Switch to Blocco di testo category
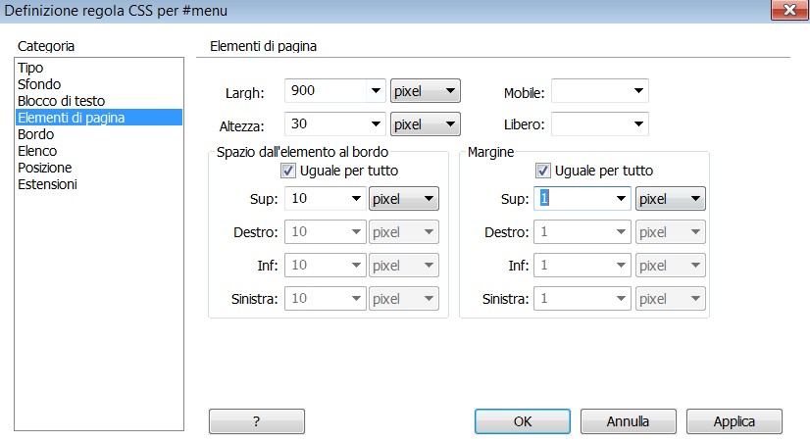The height and width of the screenshot is (442, 810). point(61,101)
